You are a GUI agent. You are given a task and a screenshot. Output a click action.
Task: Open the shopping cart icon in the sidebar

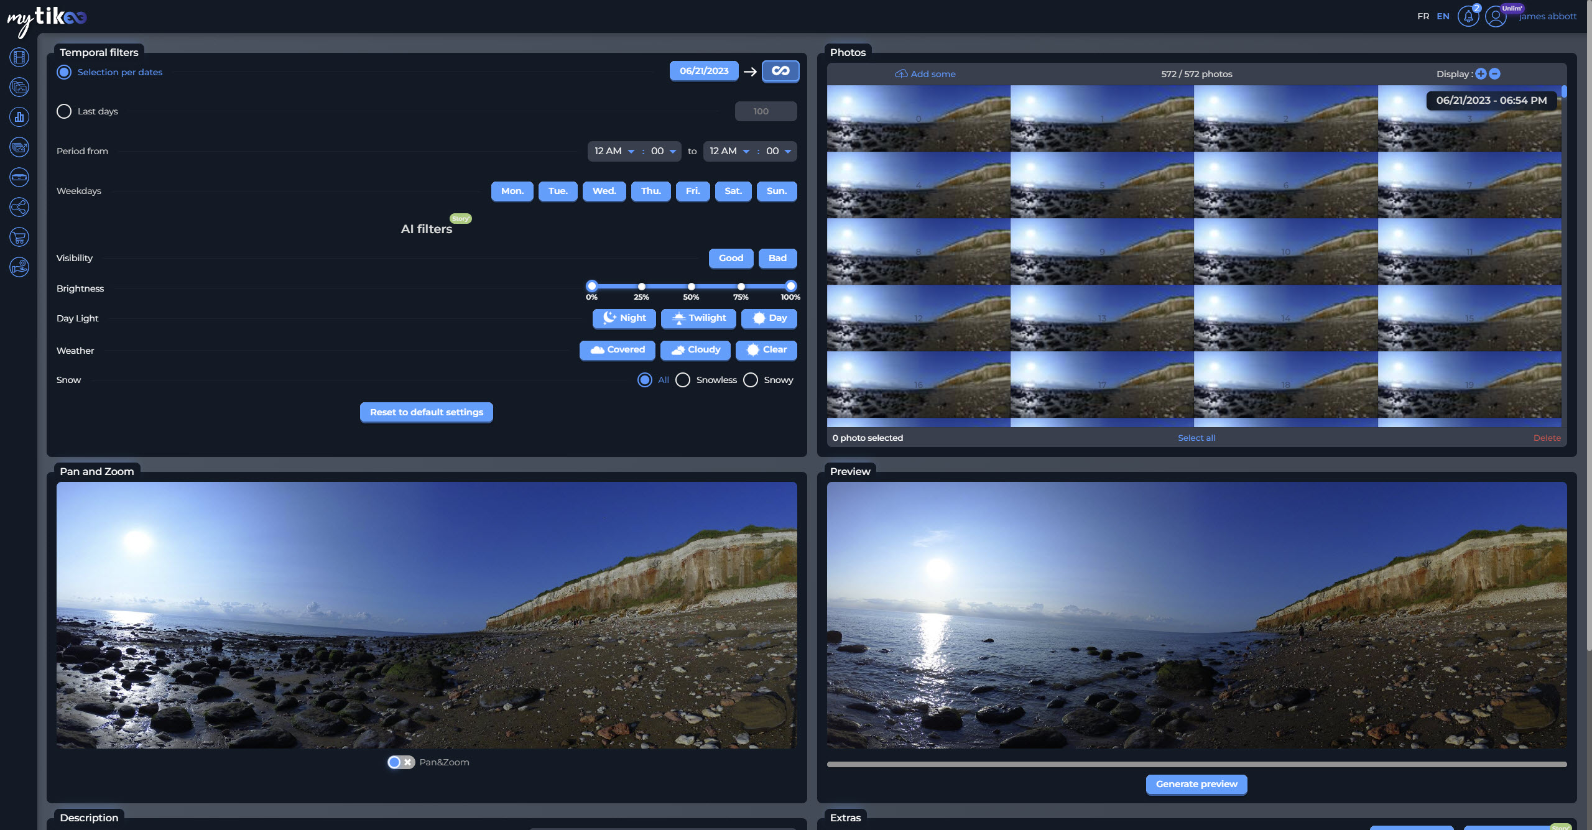(19, 237)
